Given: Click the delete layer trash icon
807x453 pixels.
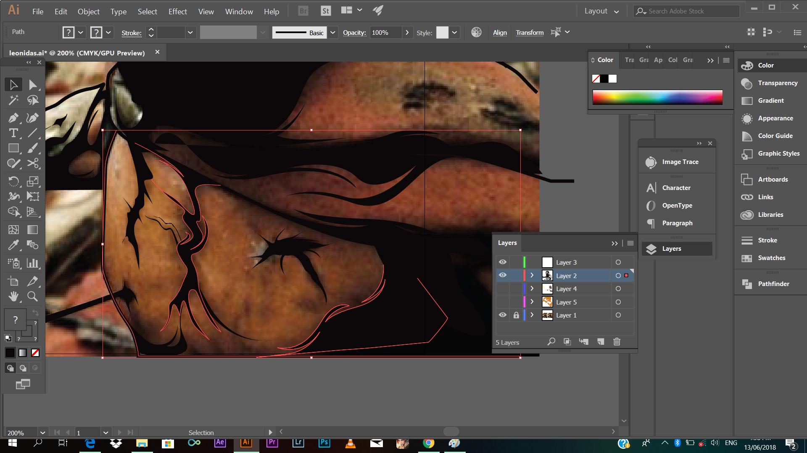Looking at the screenshot, I should pyautogui.click(x=617, y=342).
